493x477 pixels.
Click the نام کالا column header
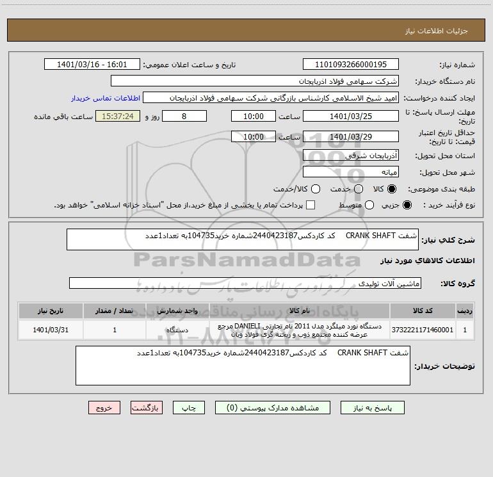[300, 311]
